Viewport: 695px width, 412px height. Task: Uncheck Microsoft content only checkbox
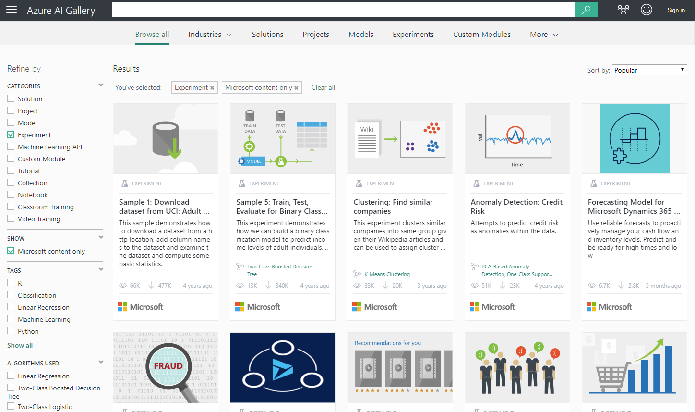tap(11, 251)
